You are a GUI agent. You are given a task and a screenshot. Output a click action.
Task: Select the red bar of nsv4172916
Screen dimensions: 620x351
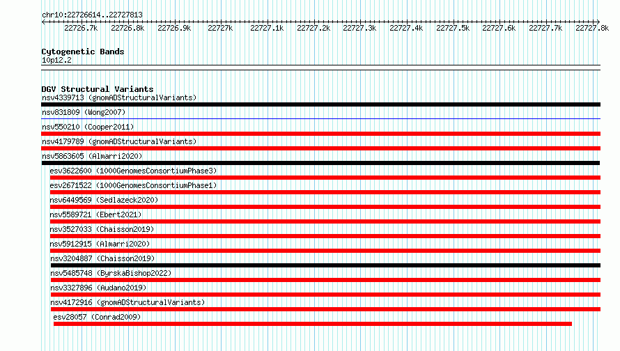[x=325, y=309]
